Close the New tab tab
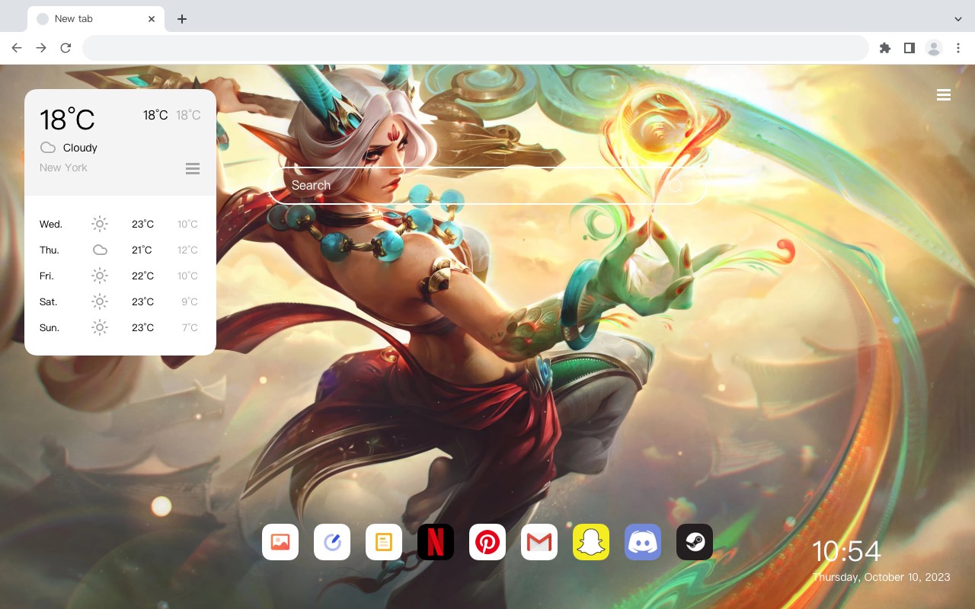This screenshot has height=609, width=975. click(x=152, y=19)
